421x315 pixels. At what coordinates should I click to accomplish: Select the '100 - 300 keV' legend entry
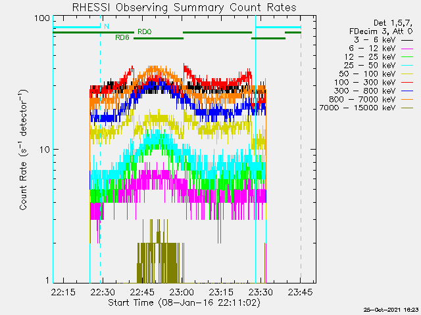pyautogui.click(x=374, y=82)
